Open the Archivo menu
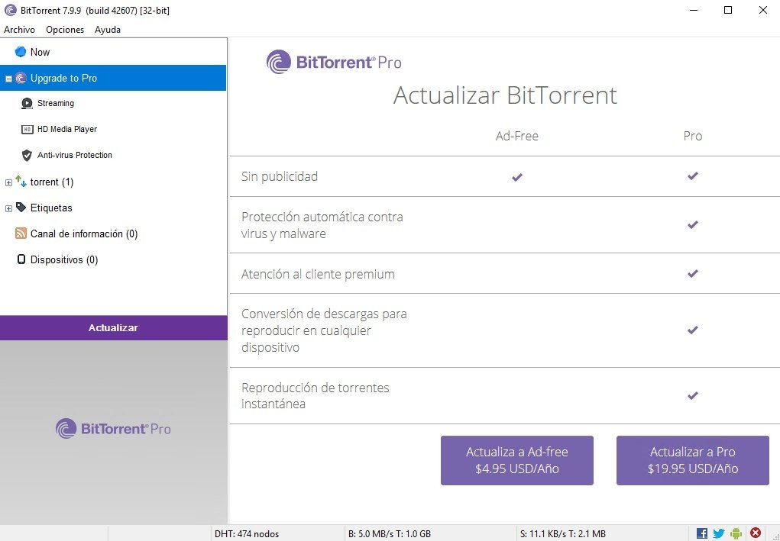This screenshot has width=780, height=541. click(19, 30)
